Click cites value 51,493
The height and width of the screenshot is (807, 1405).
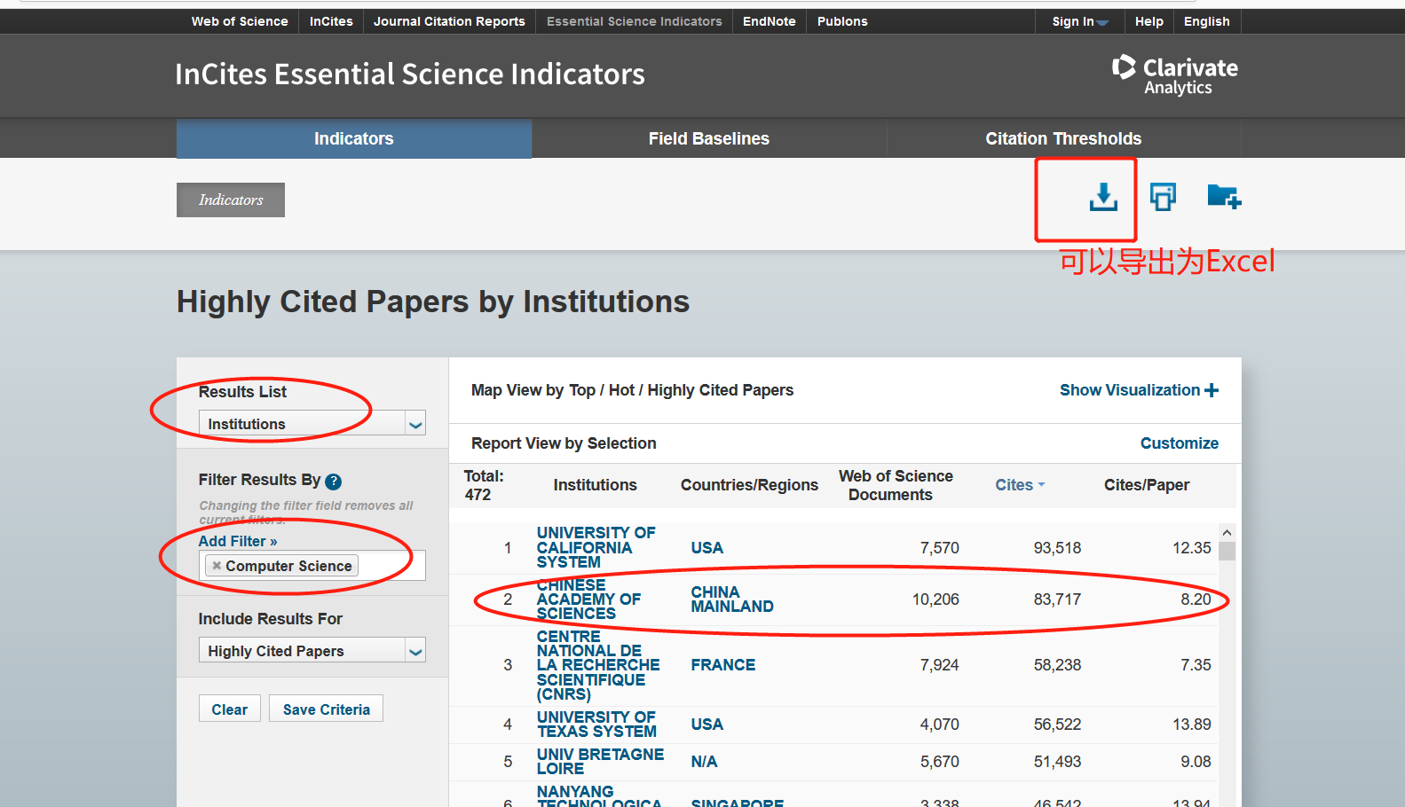[x=1057, y=762]
